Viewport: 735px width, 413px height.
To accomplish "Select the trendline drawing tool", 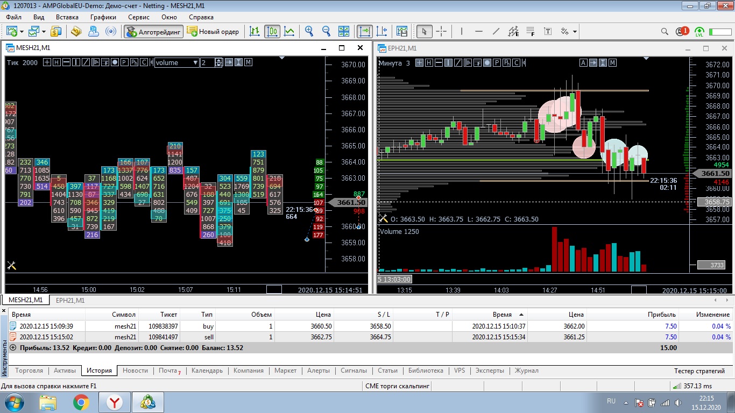I will (x=496, y=31).
